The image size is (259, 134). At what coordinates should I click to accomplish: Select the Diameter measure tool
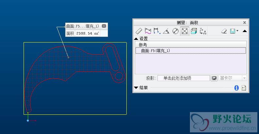tap(176, 31)
